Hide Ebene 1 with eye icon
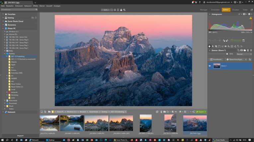 [210, 66]
